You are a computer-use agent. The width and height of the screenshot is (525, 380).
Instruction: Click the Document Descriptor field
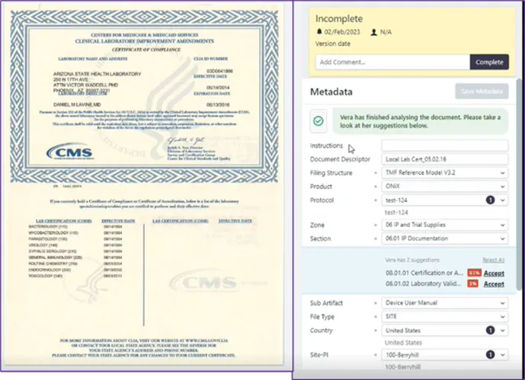[445, 159]
